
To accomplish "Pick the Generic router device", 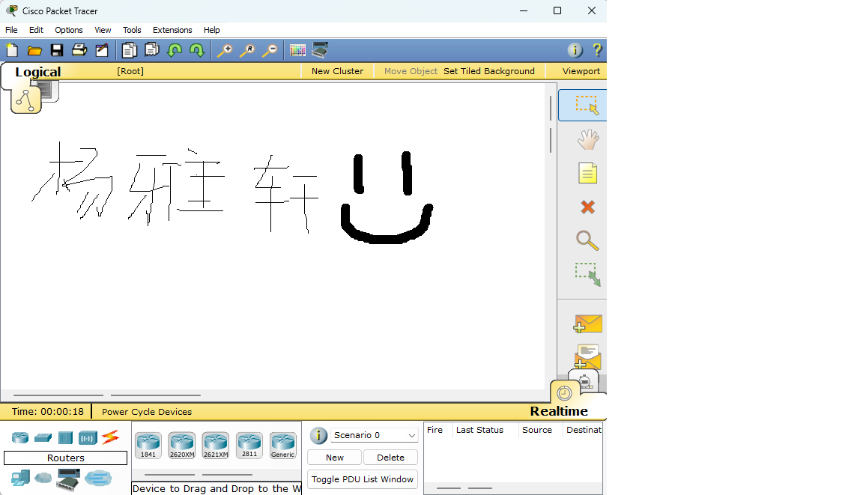I will pyautogui.click(x=283, y=445).
